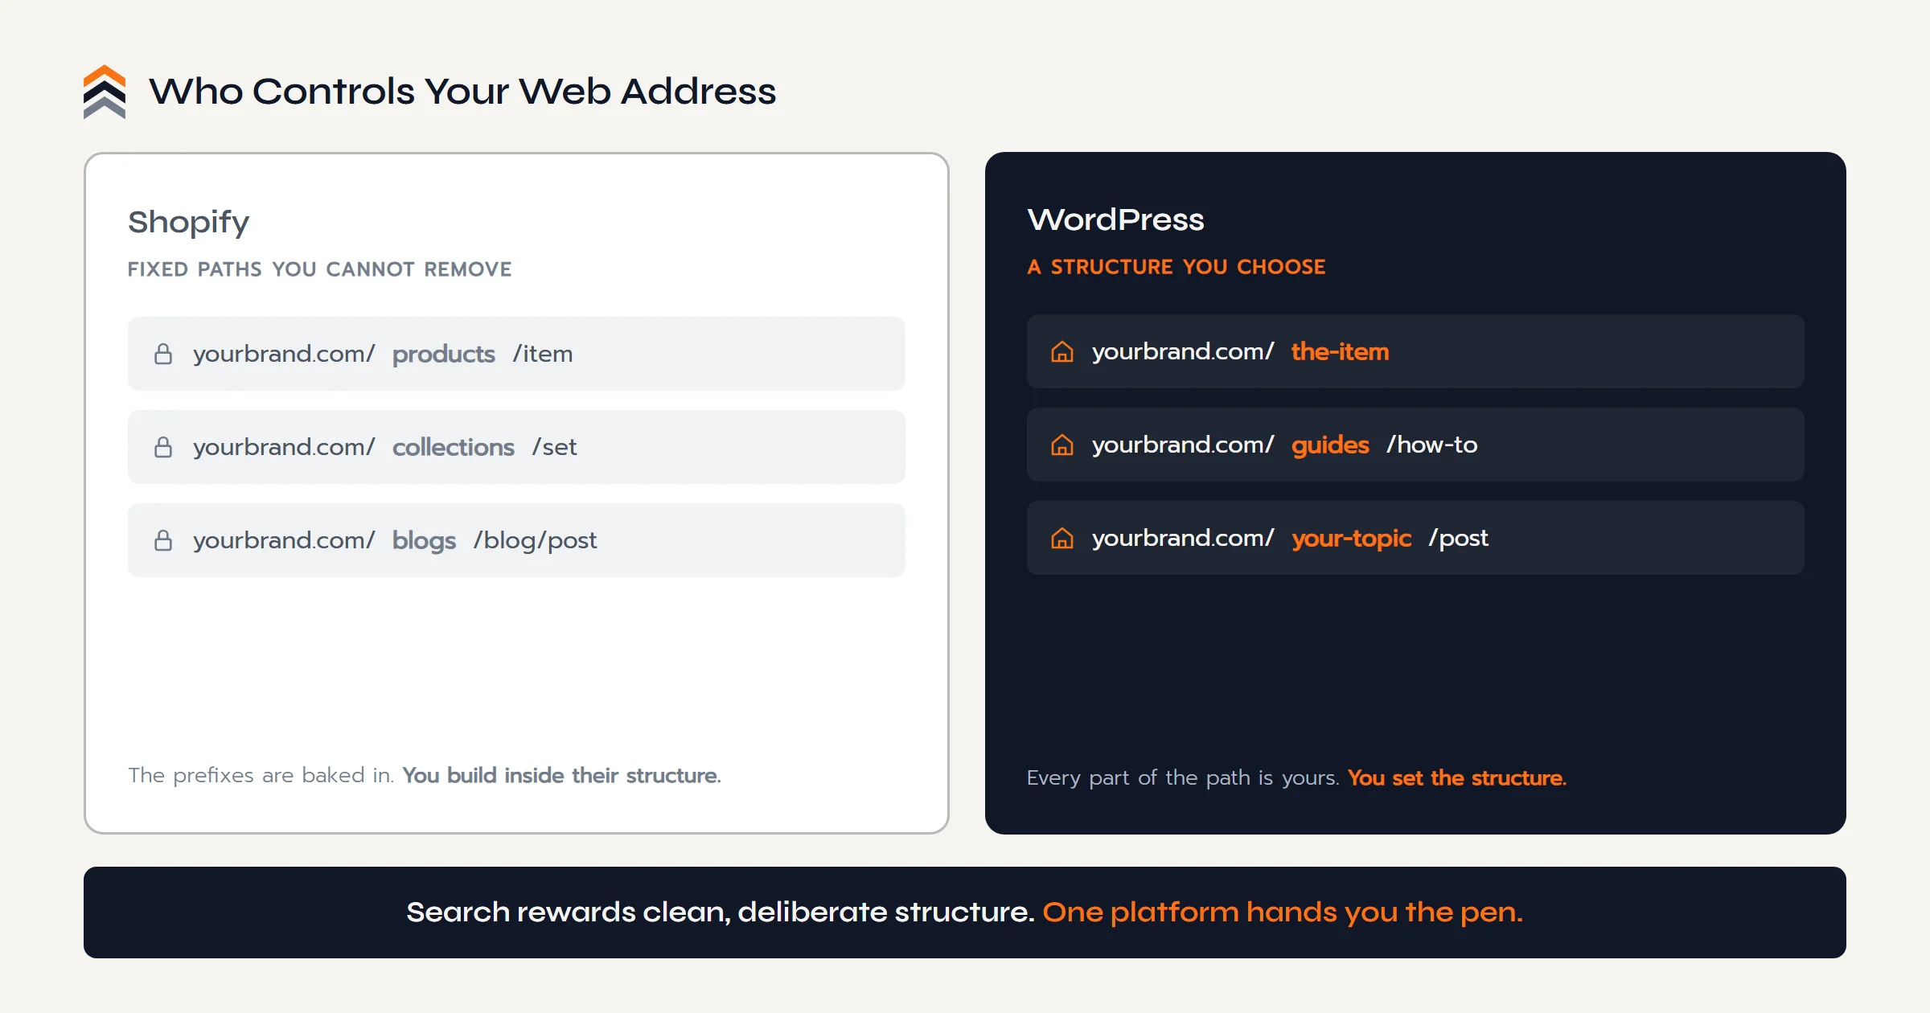Click 'The prefixes are baked in.' text
The height and width of the screenshot is (1013, 1930).
pyautogui.click(x=261, y=775)
